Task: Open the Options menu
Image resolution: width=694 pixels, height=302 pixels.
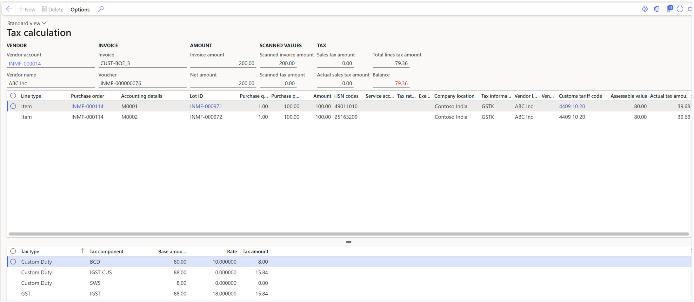Action: coord(80,10)
